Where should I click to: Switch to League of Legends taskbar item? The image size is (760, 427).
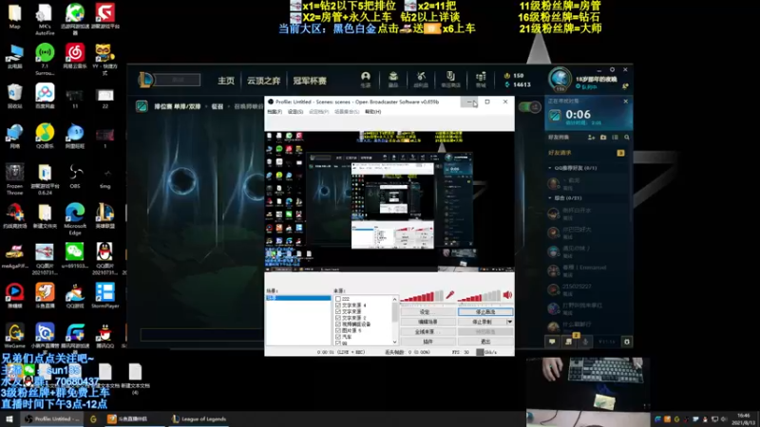(199, 419)
